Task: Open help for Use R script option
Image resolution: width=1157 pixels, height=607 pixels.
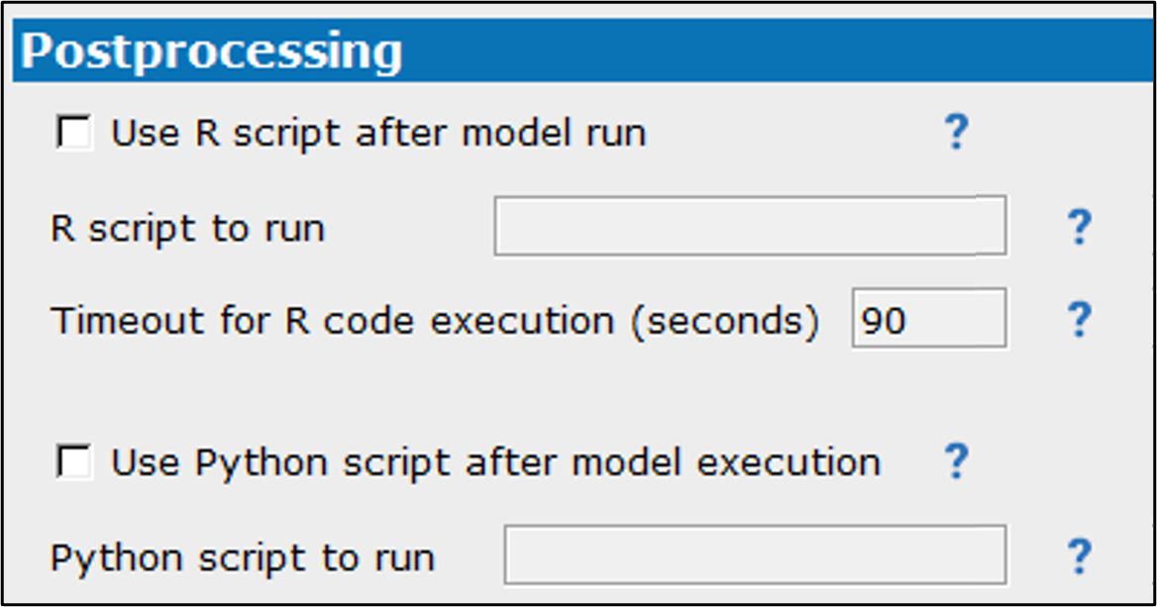Action: [956, 132]
